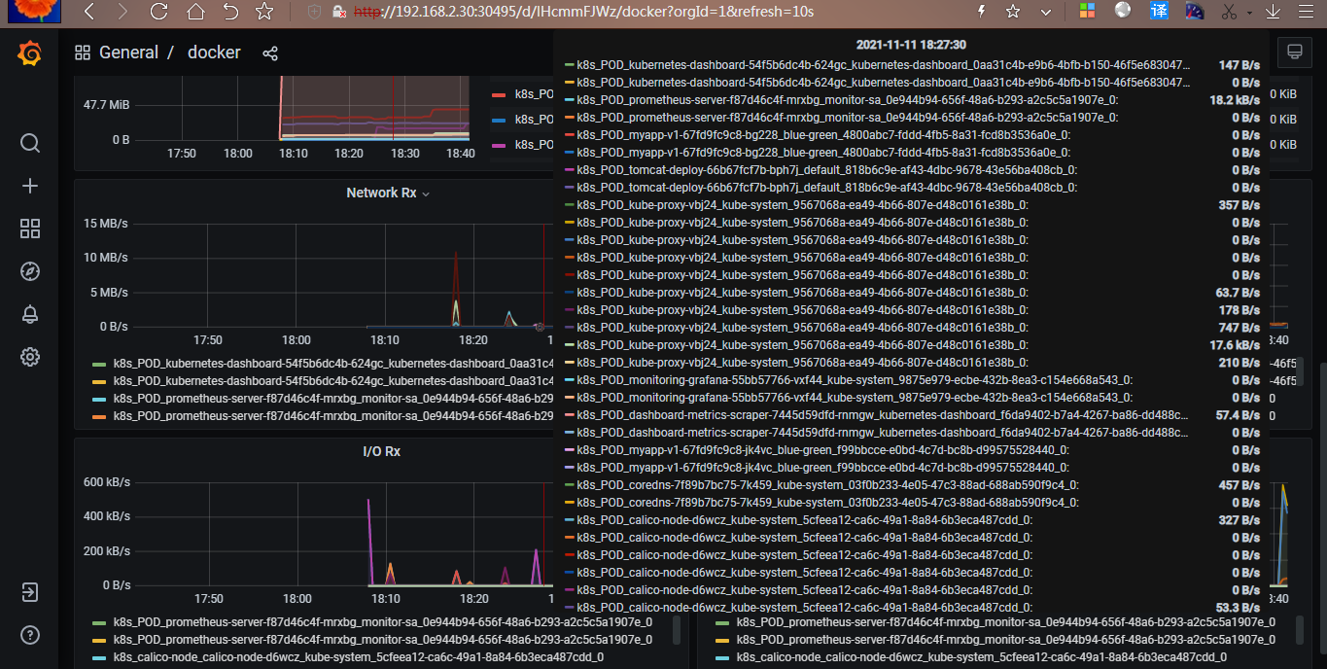Click the picture extension icon in toolbar
The height and width of the screenshot is (669, 1327).
tap(1195, 12)
